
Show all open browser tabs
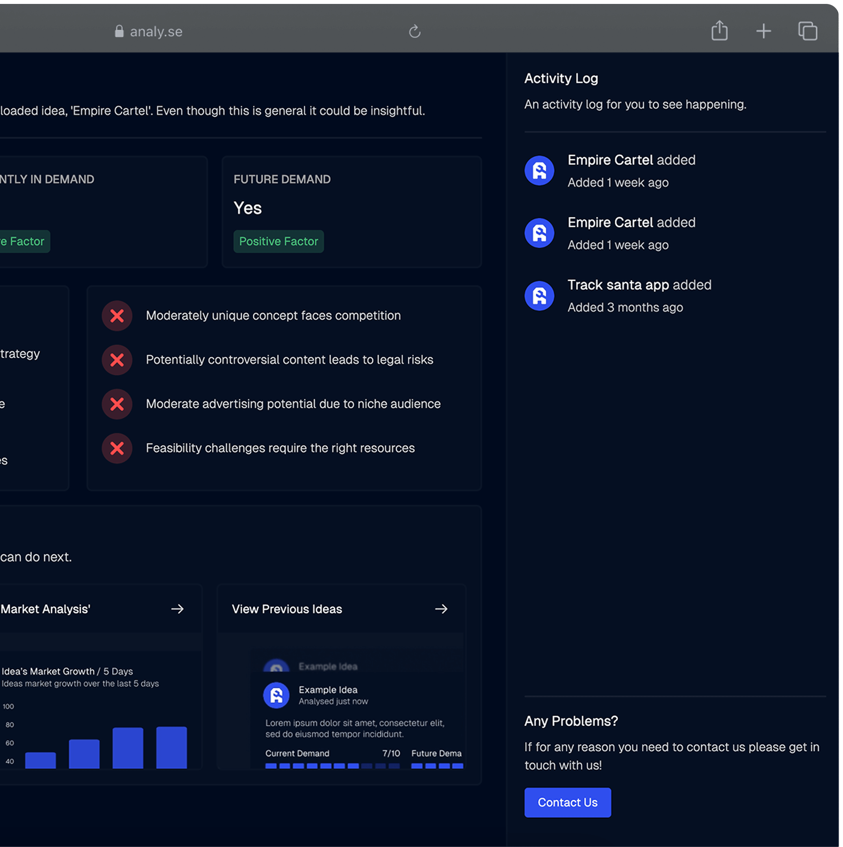(807, 30)
